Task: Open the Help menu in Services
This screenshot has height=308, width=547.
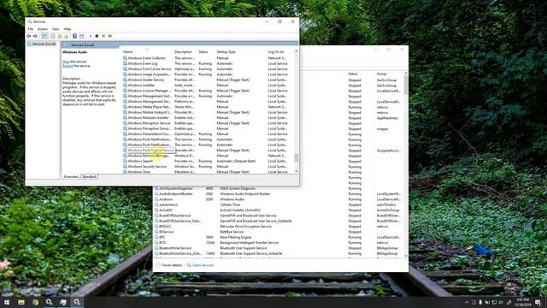Action: pyautogui.click(x=68, y=29)
